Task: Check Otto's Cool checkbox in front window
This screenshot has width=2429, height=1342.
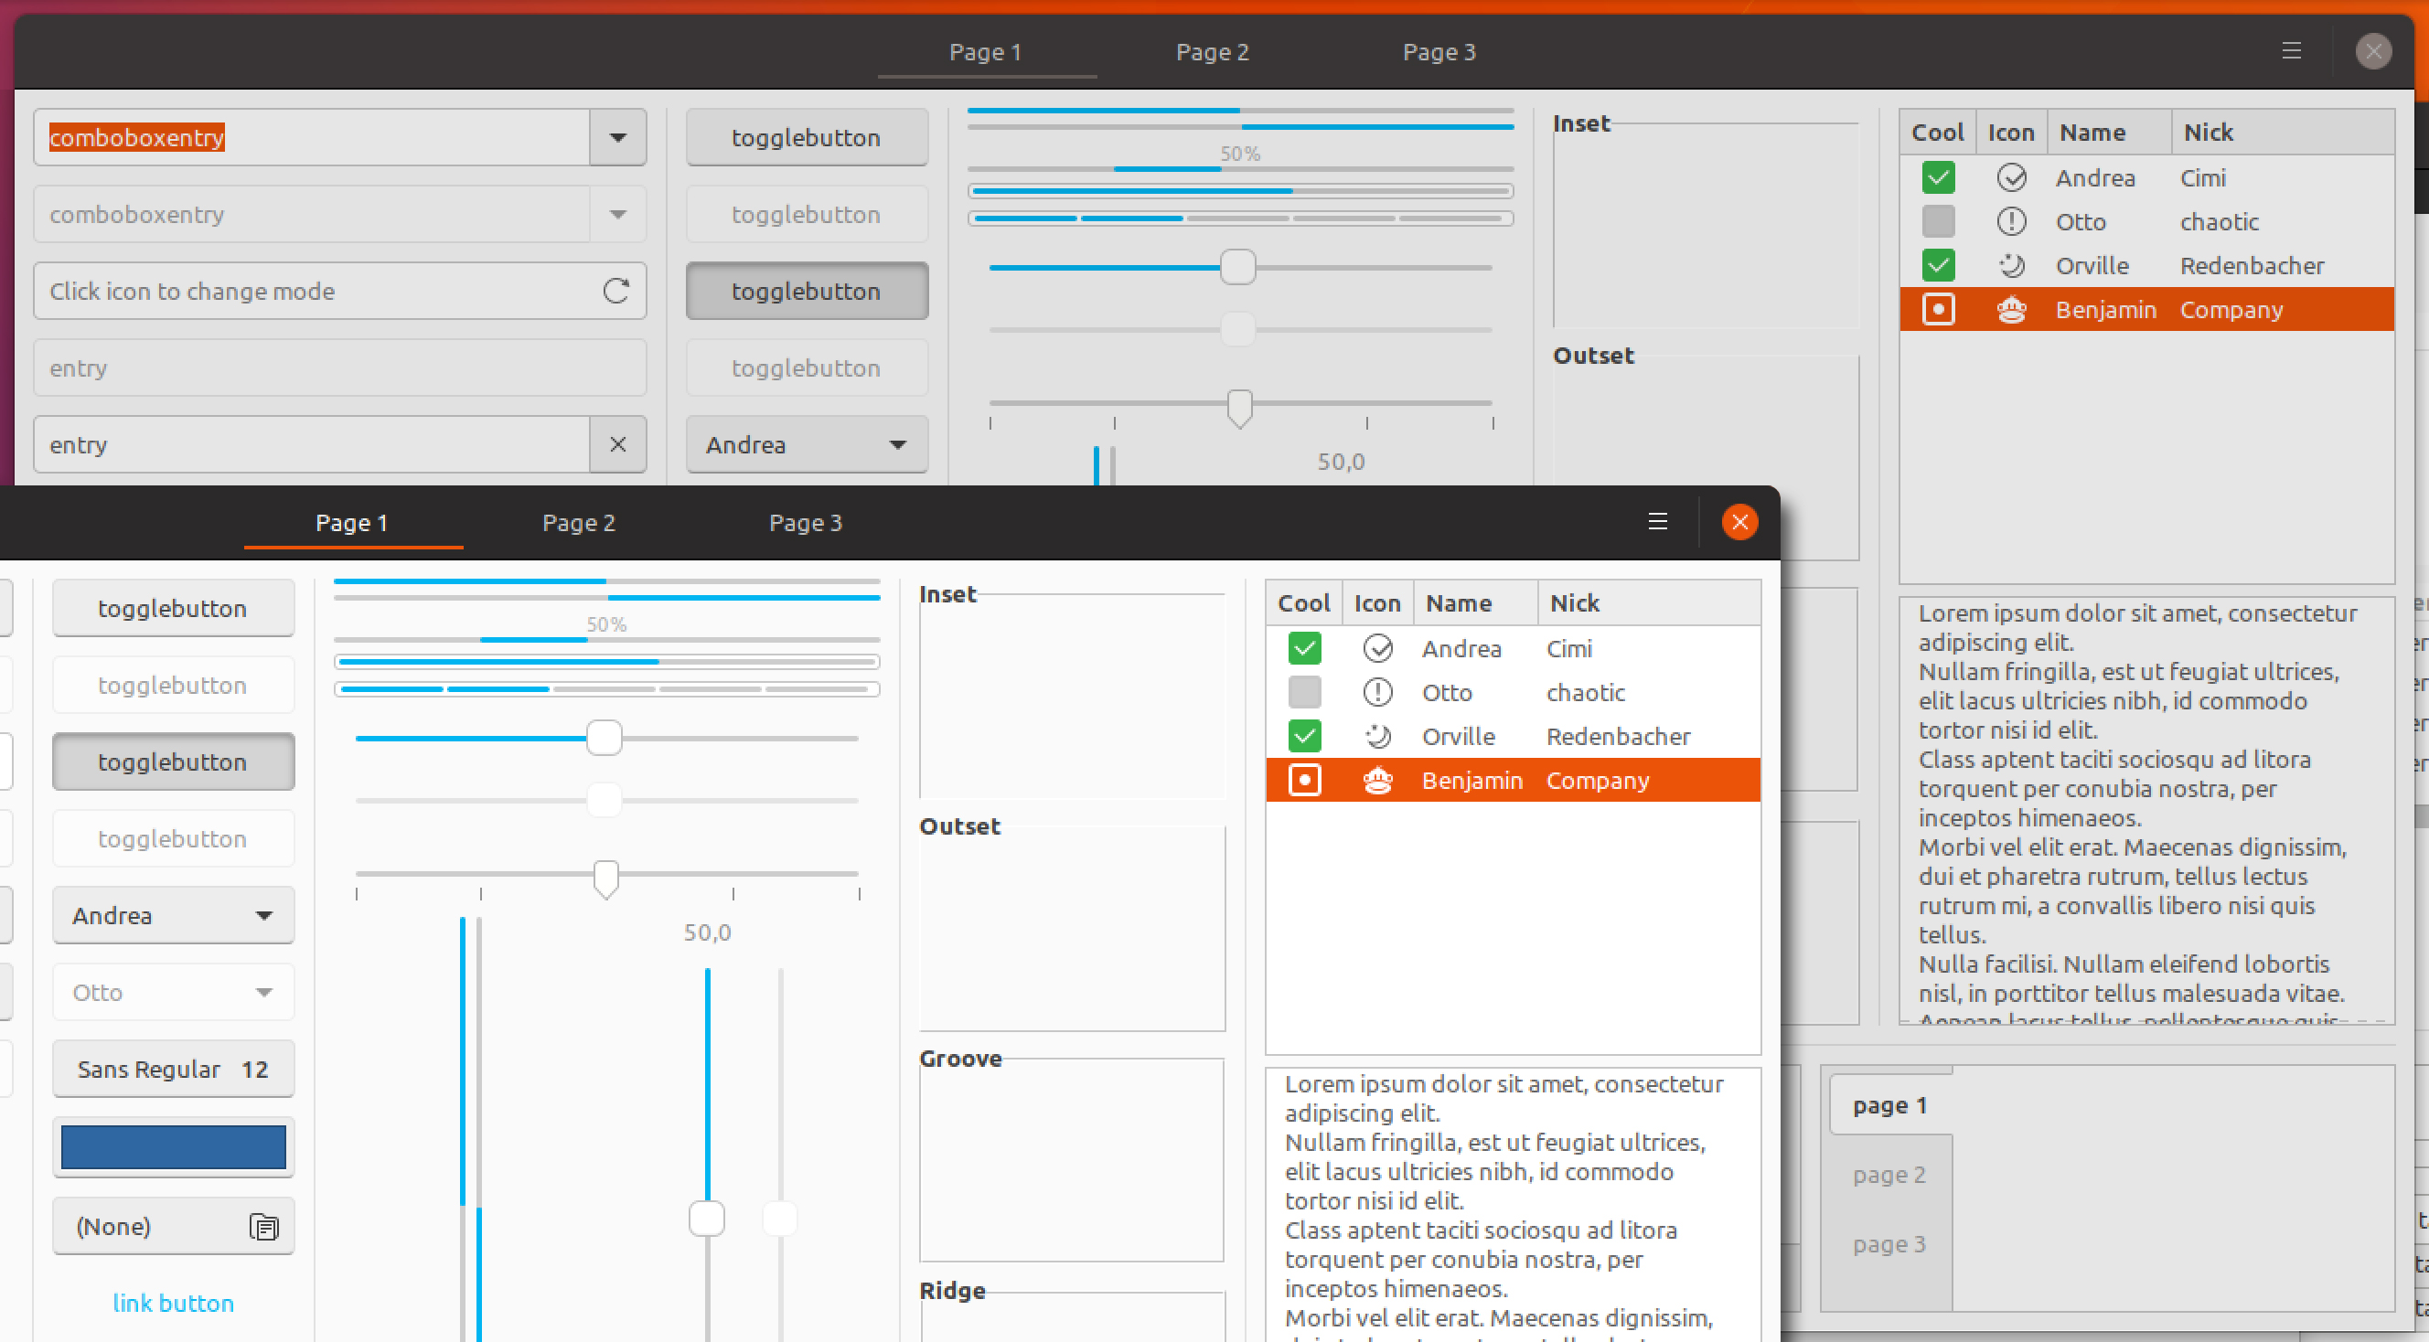Action: point(1304,693)
